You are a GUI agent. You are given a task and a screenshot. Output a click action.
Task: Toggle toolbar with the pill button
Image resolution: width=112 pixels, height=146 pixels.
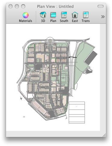[x=101, y=6]
